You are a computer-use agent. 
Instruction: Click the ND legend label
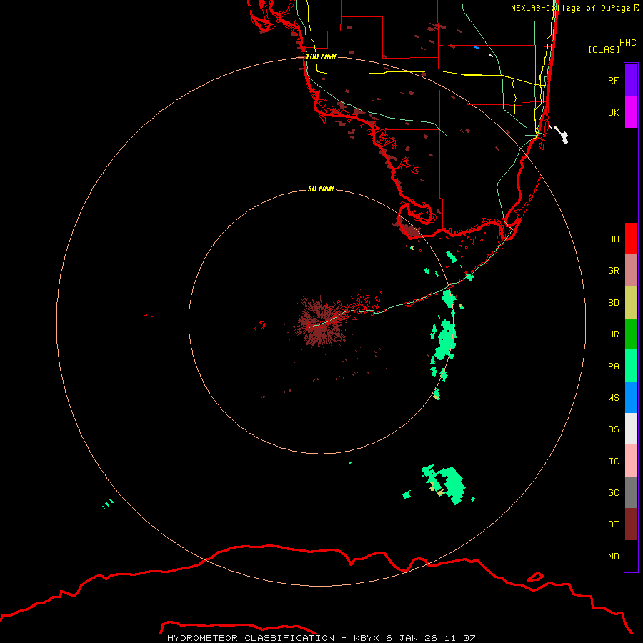click(613, 557)
